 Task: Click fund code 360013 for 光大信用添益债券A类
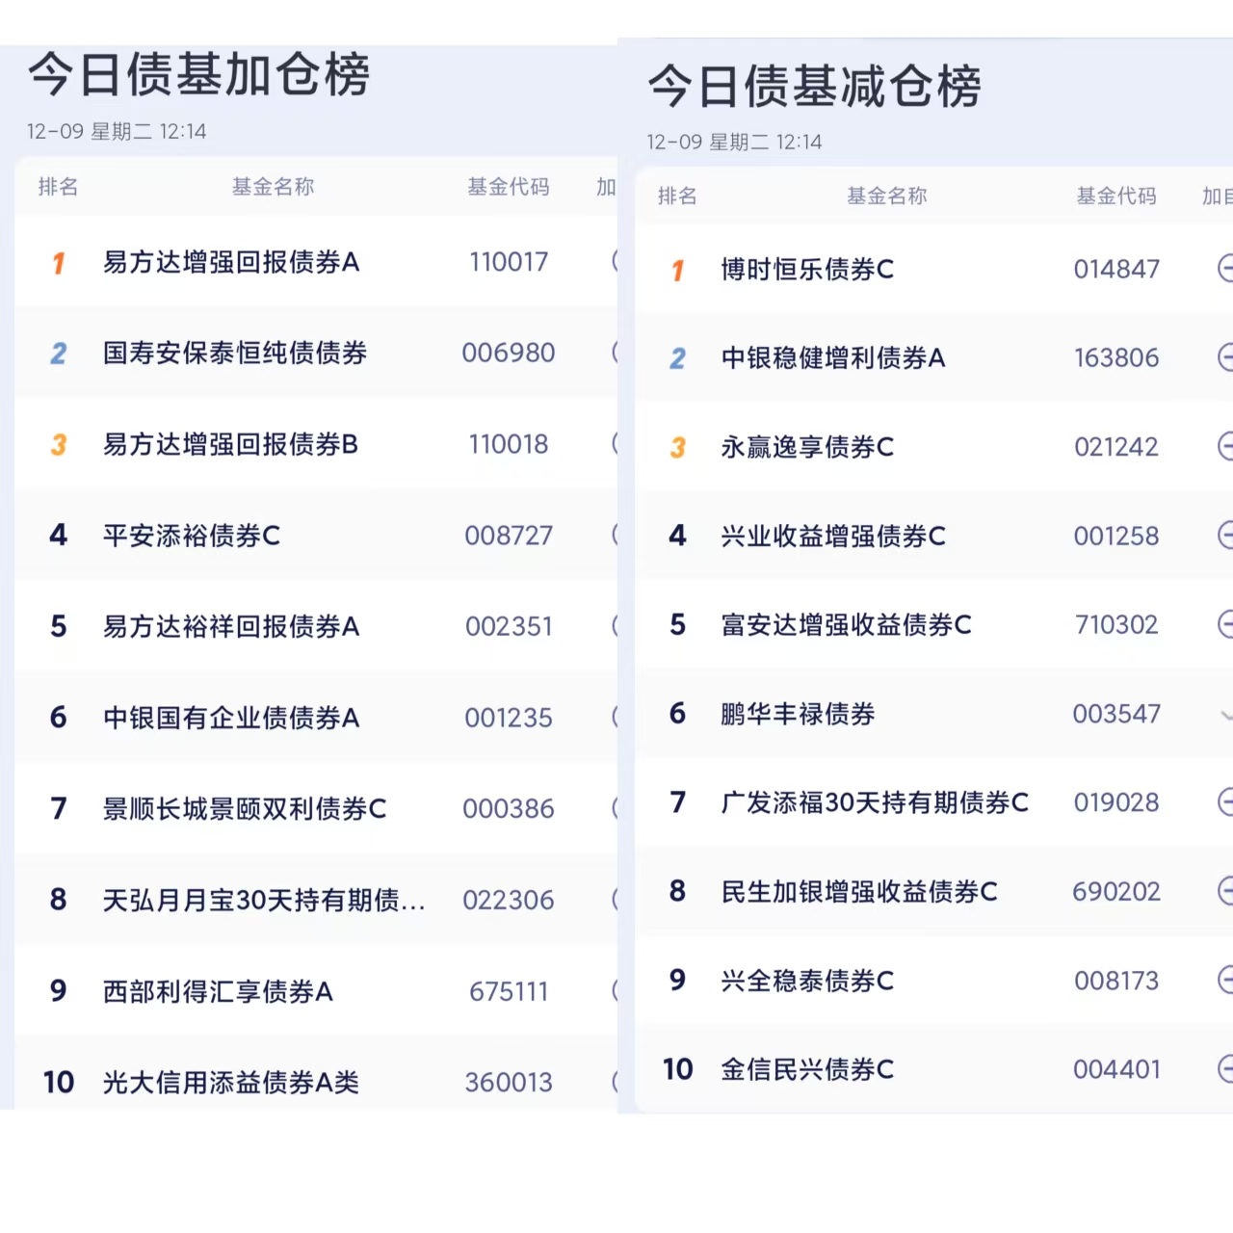click(509, 1083)
